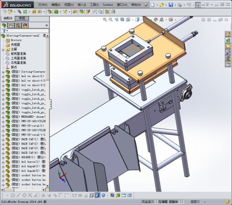Open Custom Properties task pane tab
The width and height of the screenshot is (232, 205).
pos(228,64)
